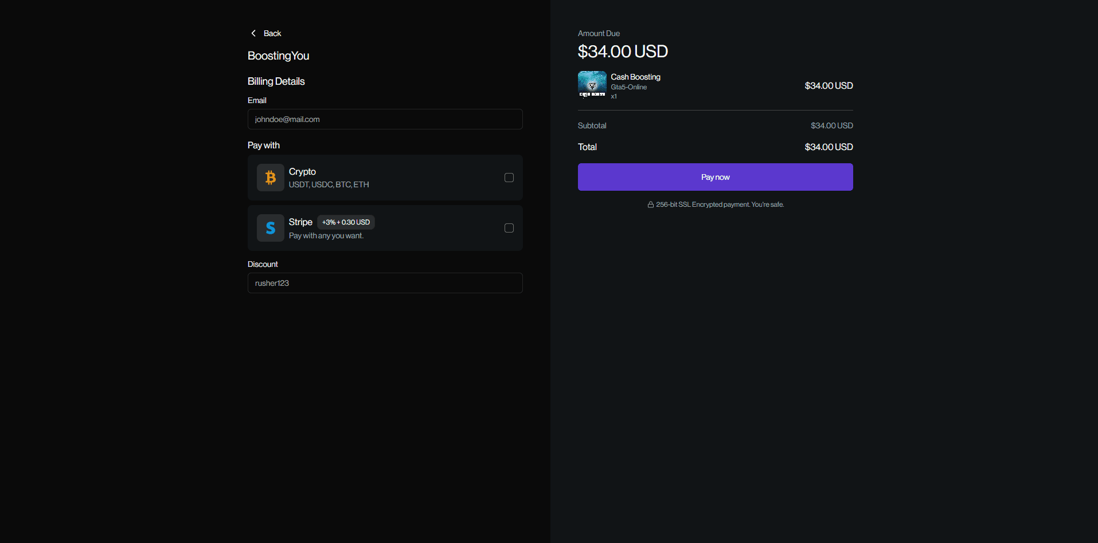1098x543 pixels.
Task: Select the Crypto payment option title
Action: pos(302,172)
